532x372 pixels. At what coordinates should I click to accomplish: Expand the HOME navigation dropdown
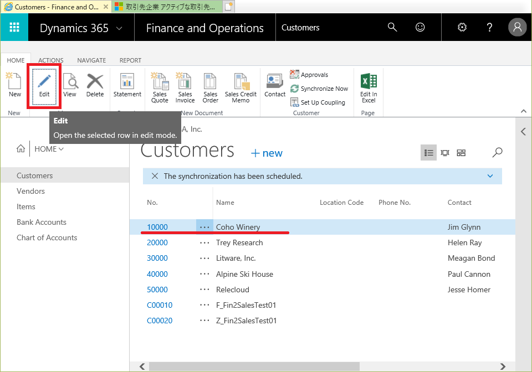click(x=49, y=149)
